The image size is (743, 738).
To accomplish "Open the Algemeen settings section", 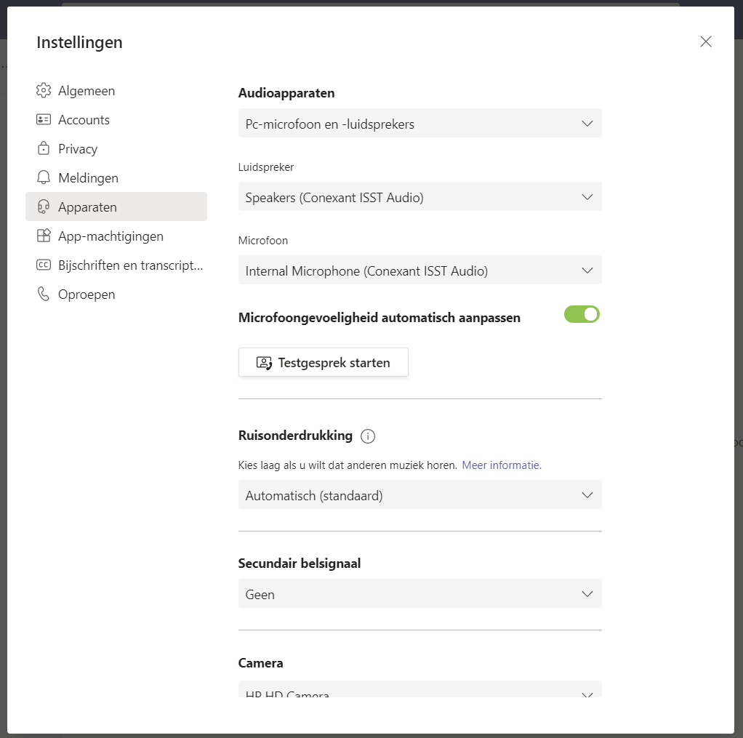I will tap(116, 91).
